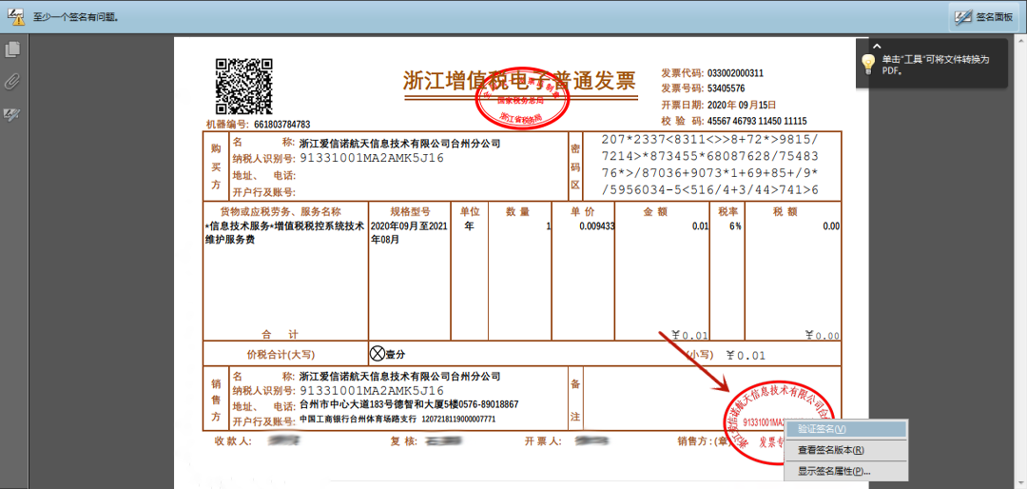Click the signature warning icon in notification bar
The image size is (1027, 489).
coord(15,17)
